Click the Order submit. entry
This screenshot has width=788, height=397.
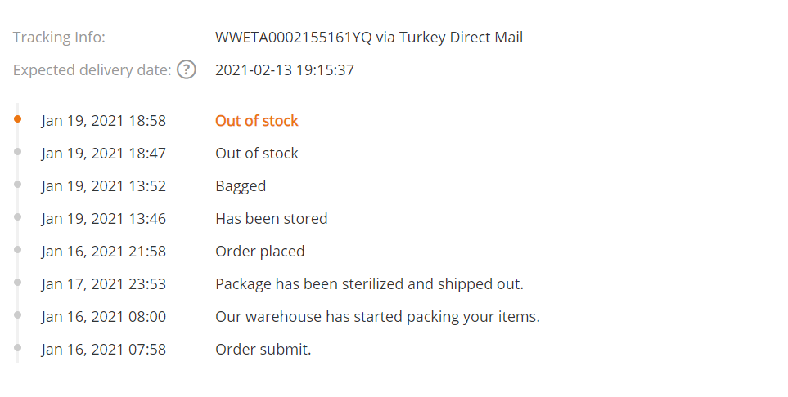pos(263,350)
